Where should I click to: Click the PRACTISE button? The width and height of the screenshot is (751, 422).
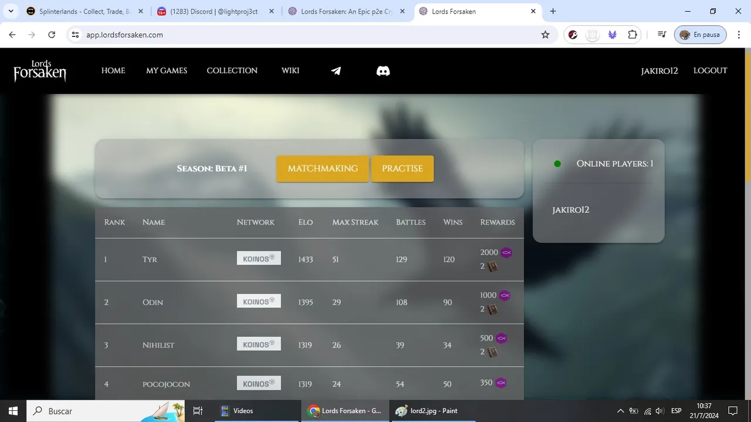[x=402, y=169]
